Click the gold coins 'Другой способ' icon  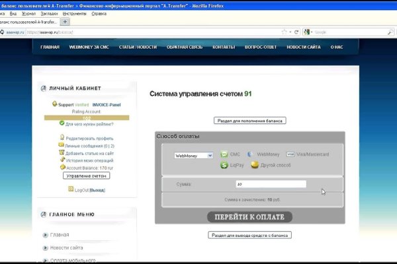pos(255,165)
